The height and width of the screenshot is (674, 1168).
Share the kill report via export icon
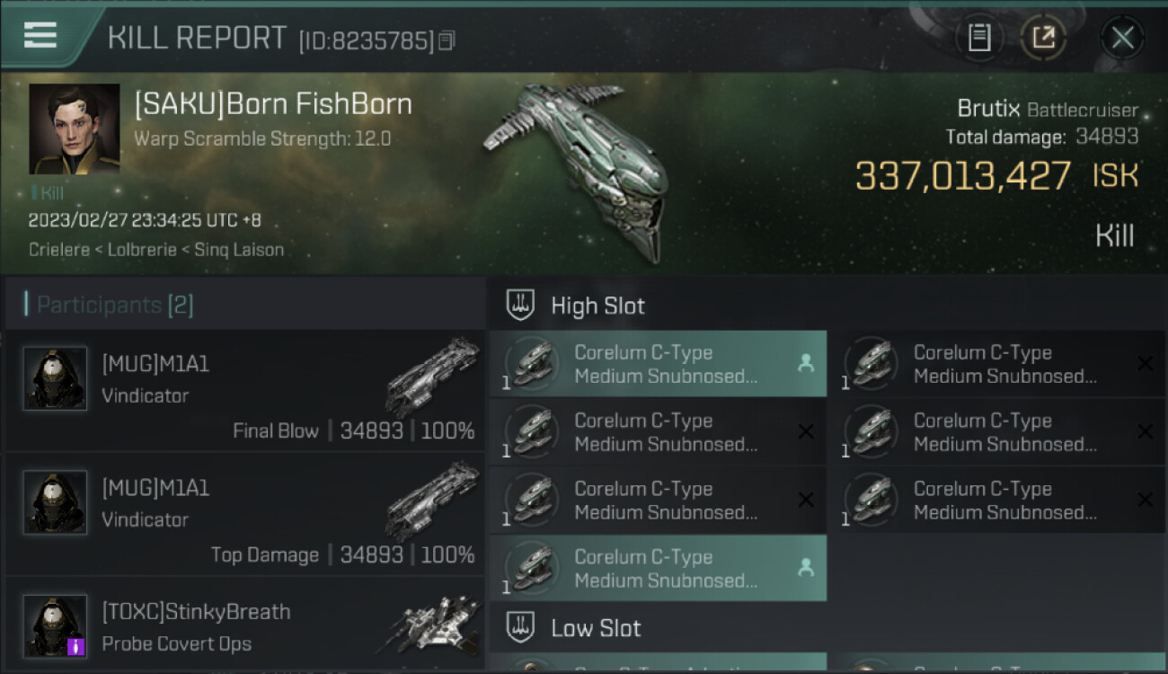click(1043, 38)
